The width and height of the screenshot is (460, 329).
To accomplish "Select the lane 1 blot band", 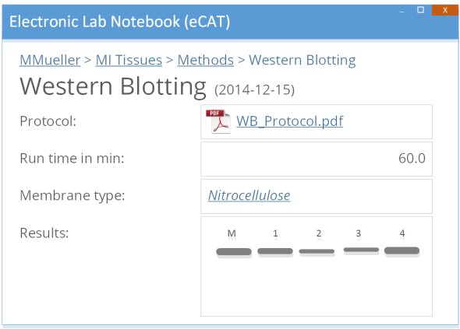I will point(275,251).
